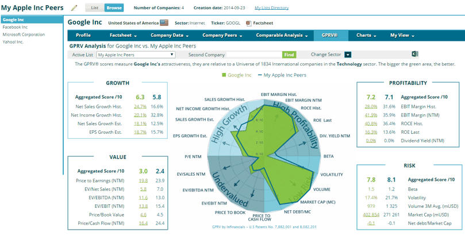
Task: Click Risk aggregated score 7.8
Action: click(x=371, y=180)
